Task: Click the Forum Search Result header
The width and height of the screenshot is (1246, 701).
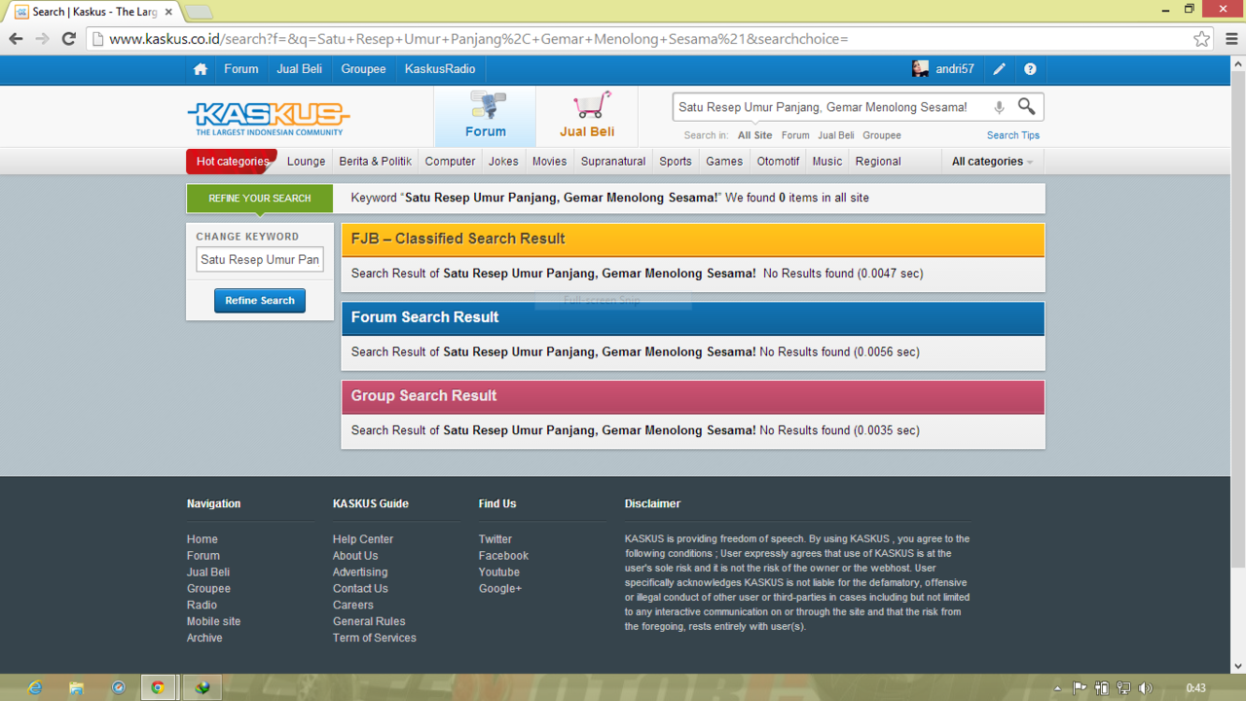Action: [693, 318]
